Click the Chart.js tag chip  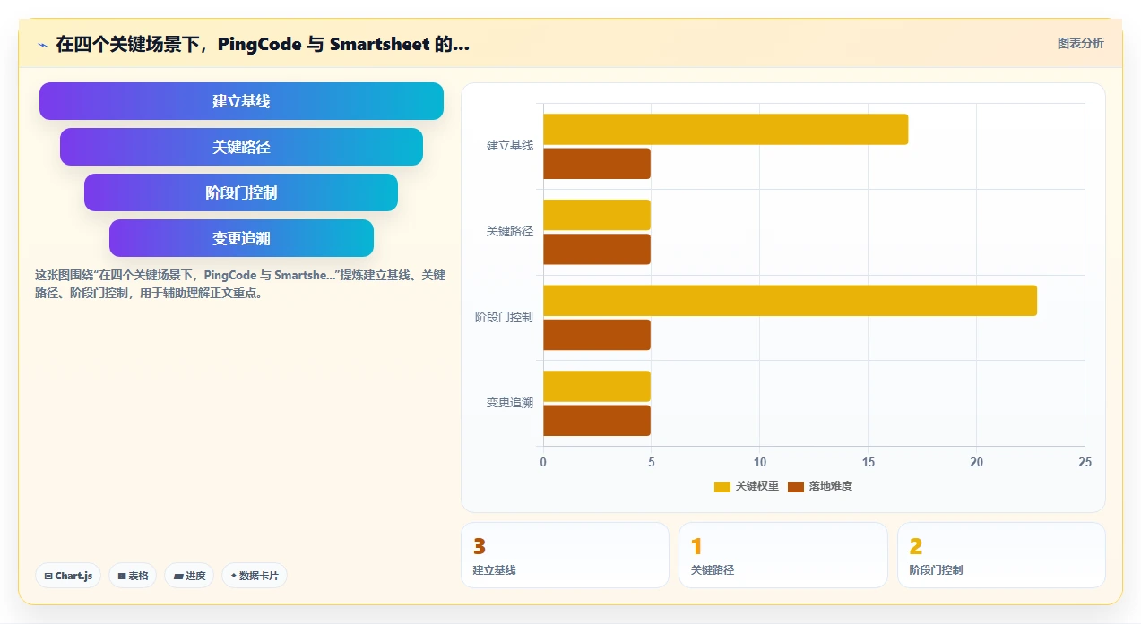(x=68, y=576)
